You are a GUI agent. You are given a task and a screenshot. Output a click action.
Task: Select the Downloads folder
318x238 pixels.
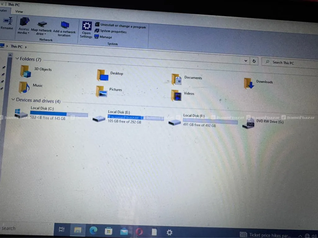249,83
